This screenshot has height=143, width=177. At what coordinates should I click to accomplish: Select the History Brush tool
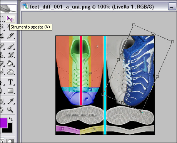(x=10, y=55)
